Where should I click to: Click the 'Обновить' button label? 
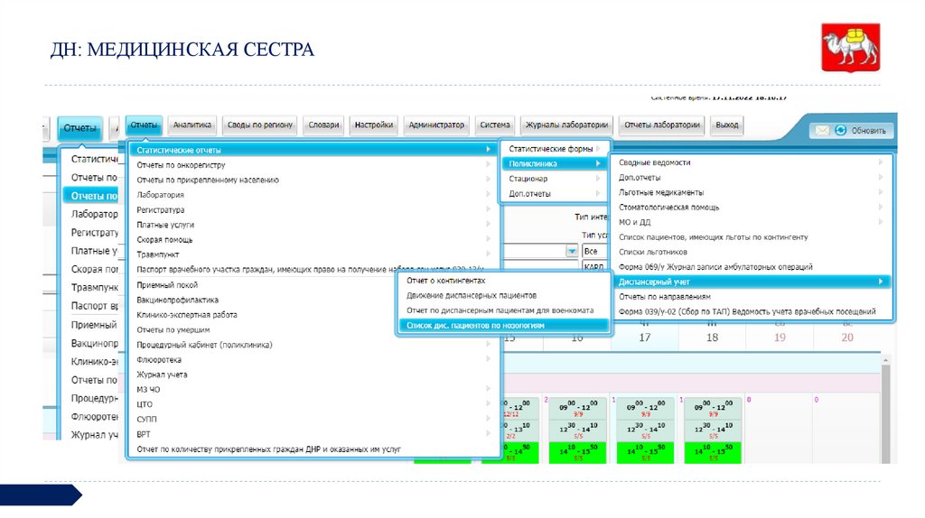click(868, 131)
